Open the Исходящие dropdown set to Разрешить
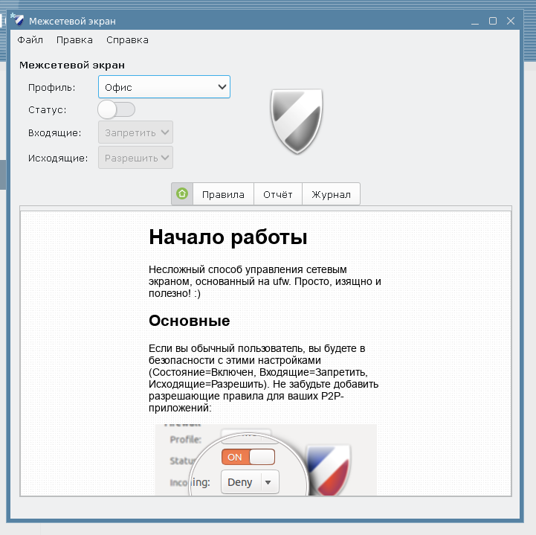The image size is (536, 535). (135, 158)
